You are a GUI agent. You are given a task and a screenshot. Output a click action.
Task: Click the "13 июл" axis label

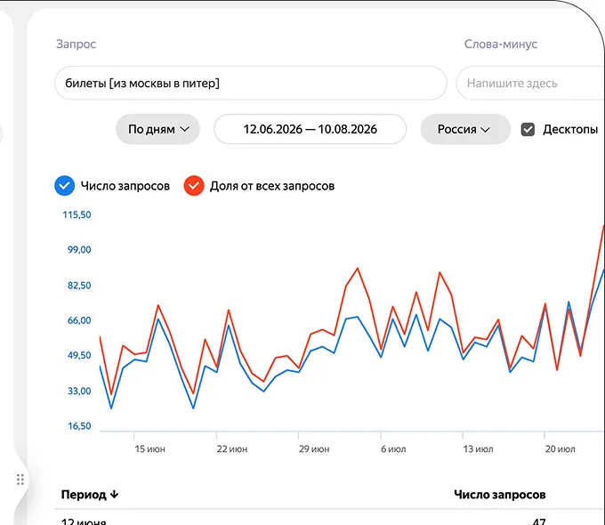pyautogui.click(x=478, y=449)
